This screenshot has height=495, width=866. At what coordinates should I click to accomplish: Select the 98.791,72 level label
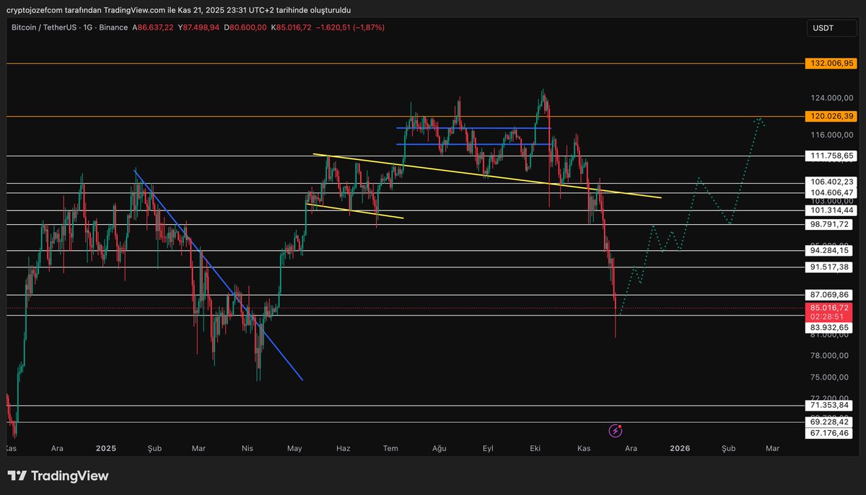[828, 225]
